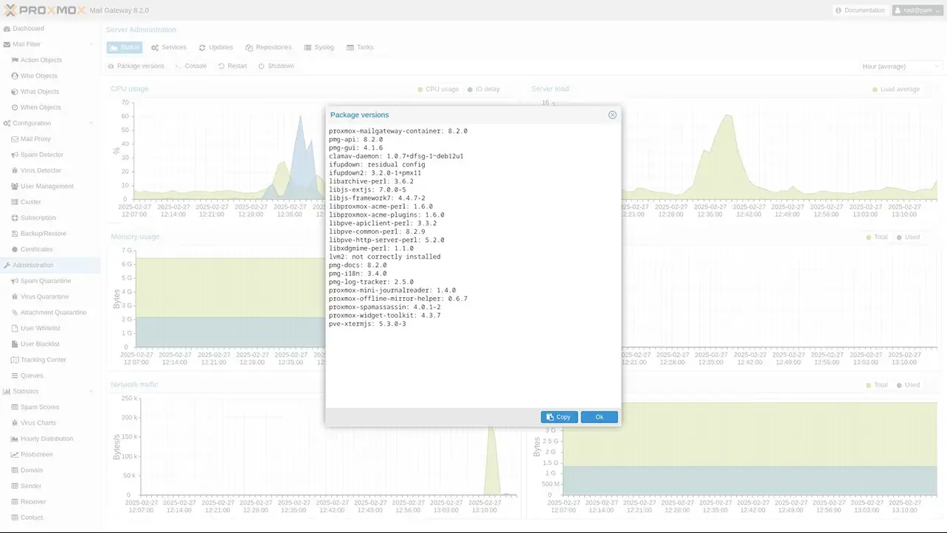Click the Package versions toolbar button
947x533 pixels.
pos(136,66)
